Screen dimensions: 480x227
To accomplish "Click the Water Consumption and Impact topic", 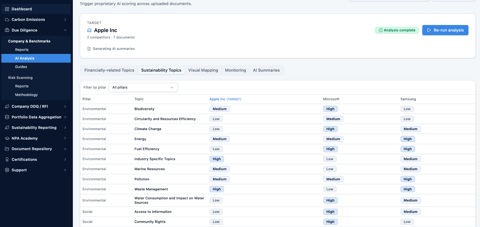I will (x=169, y=200).
